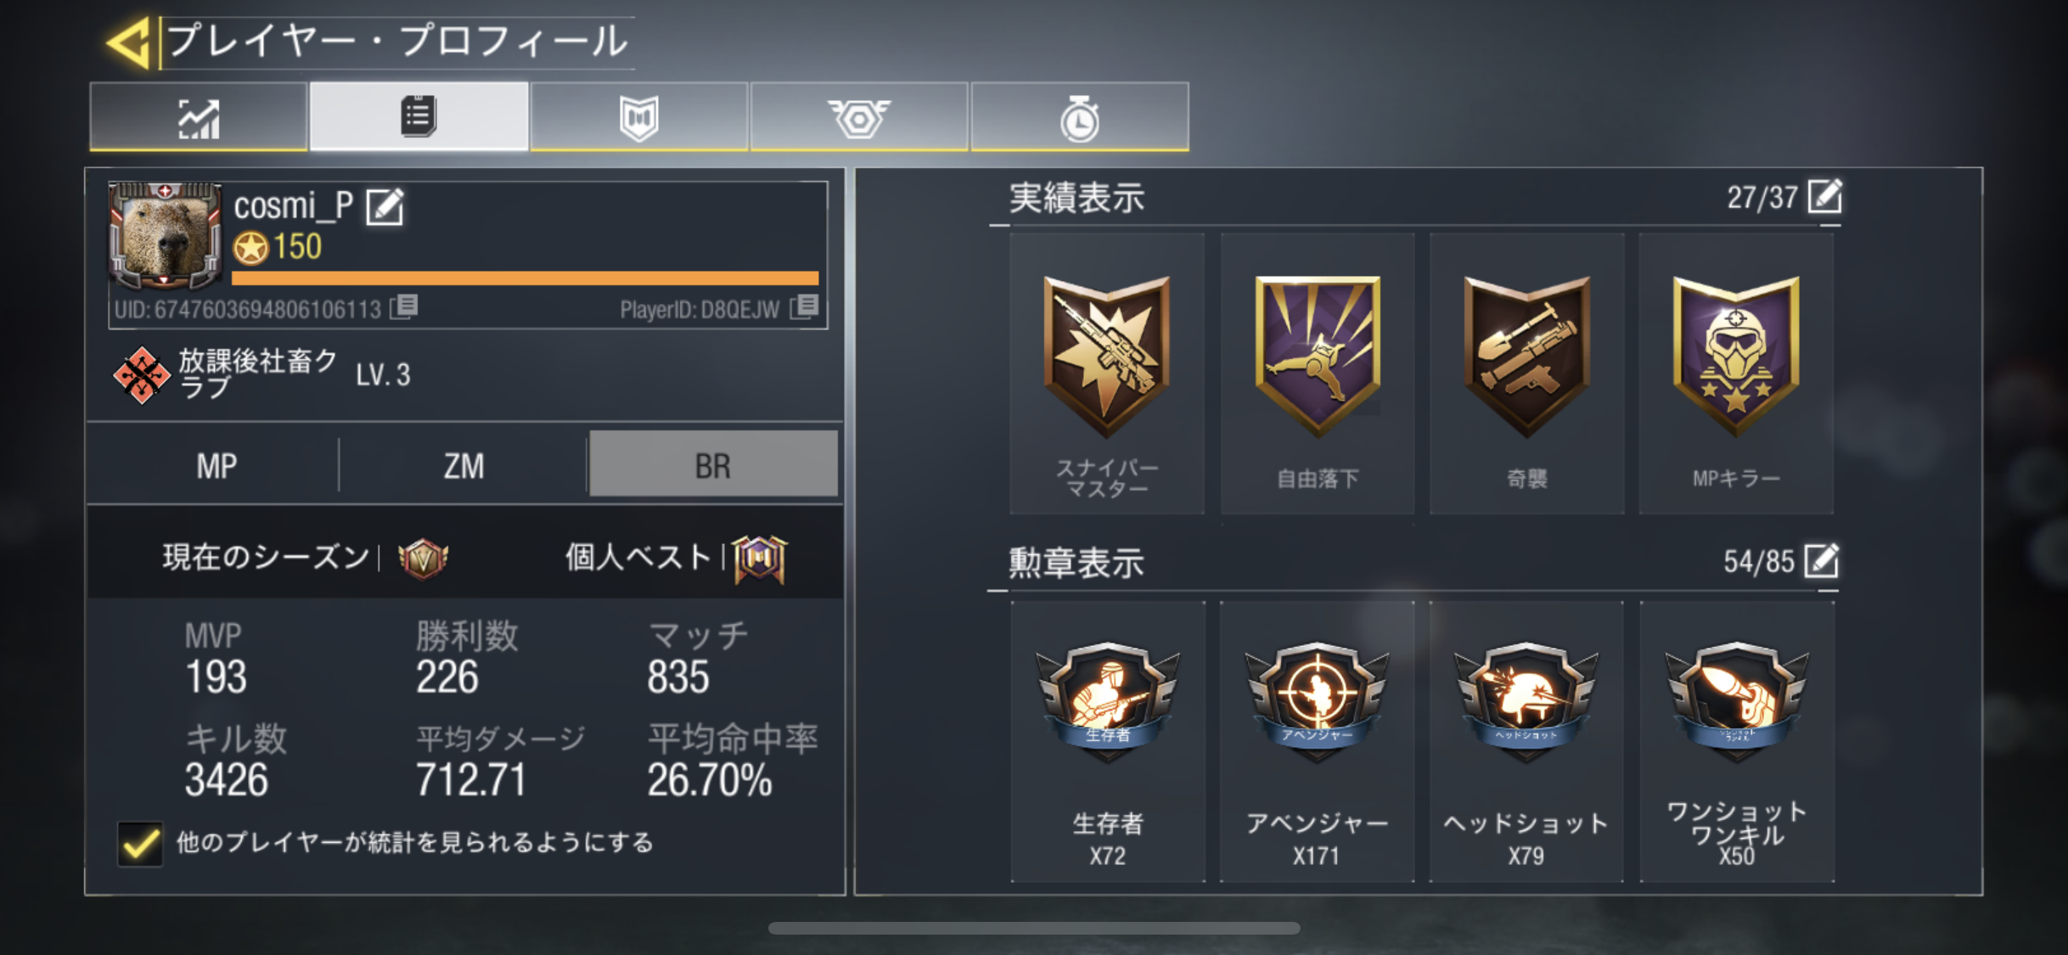
Task: Edit the cosmi_P player name
Action: pyautogui.click(x=385, y=206)
